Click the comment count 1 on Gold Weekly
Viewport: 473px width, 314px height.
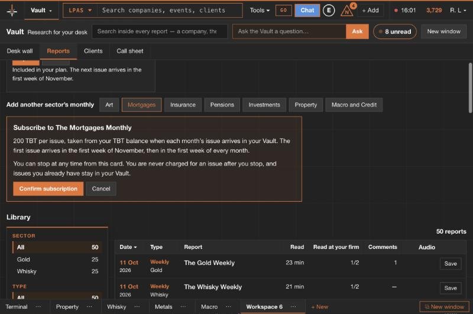coord(395,263)
